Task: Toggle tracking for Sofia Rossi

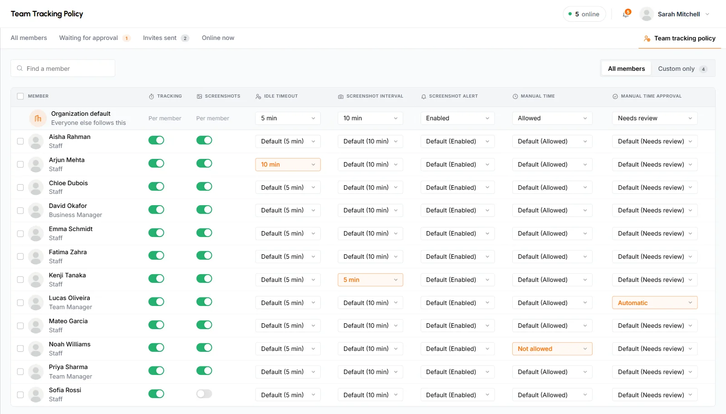Action: point(156,394)
